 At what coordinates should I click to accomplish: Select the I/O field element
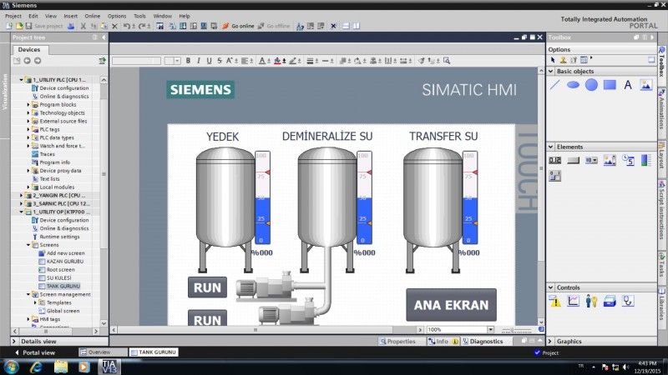(x=554, y=160)
